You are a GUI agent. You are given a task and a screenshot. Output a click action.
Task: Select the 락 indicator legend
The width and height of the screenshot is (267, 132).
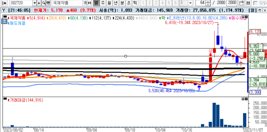click(x=163, y=18)
